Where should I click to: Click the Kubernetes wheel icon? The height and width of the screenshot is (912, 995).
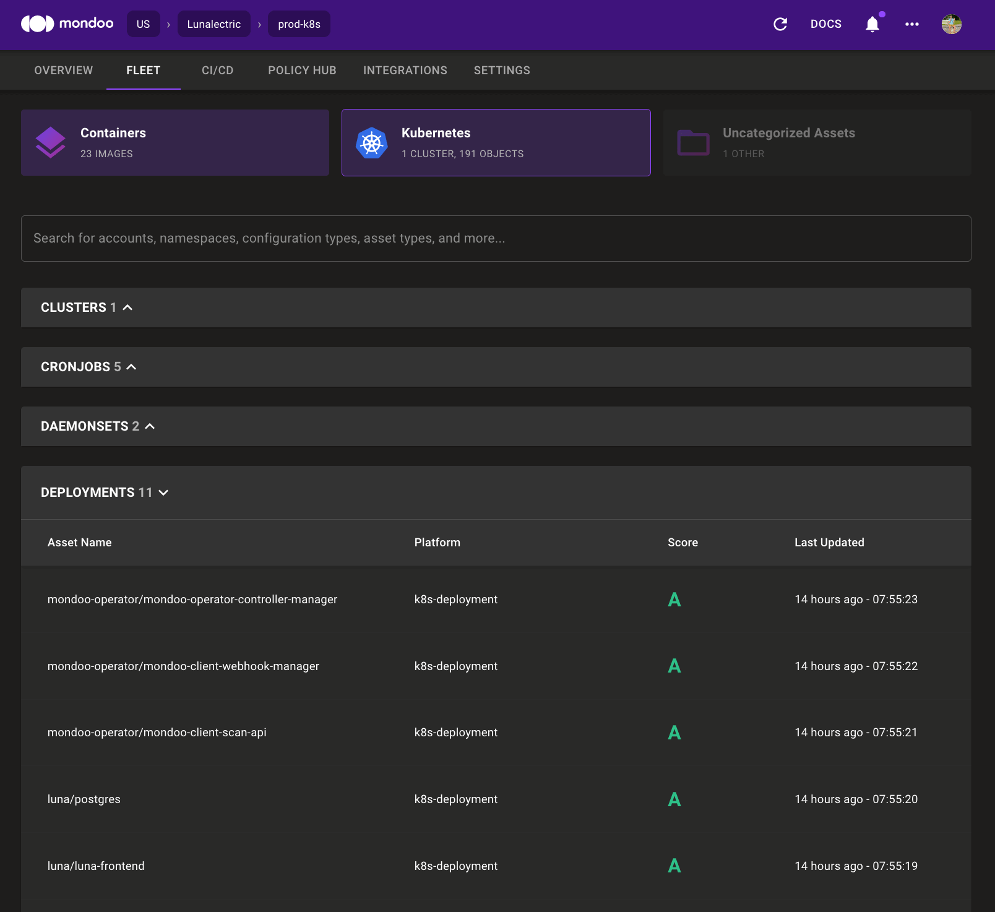coord(371,143)
